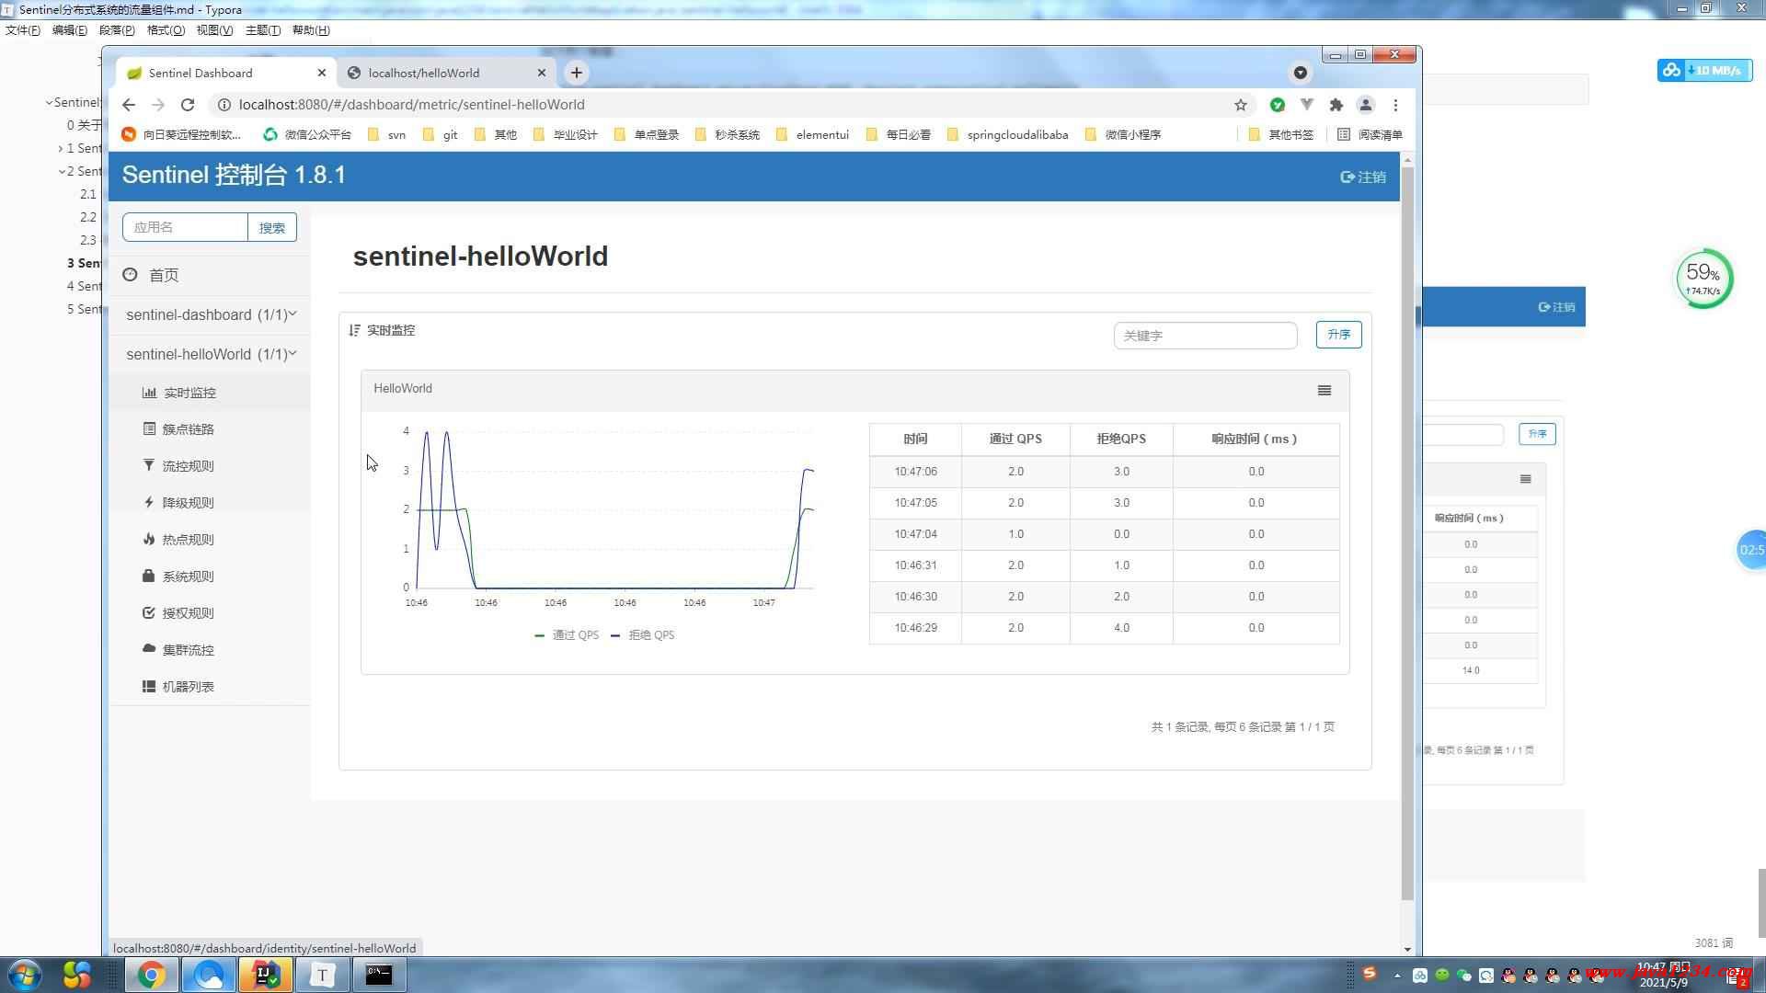Close the localhost/helloWorld tab
The height and width of the screenshot is (993, 1766).
coord(542,73)
